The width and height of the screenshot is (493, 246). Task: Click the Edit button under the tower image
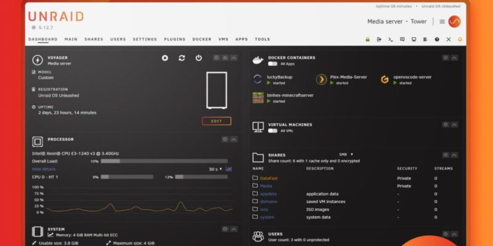point(217,121)
